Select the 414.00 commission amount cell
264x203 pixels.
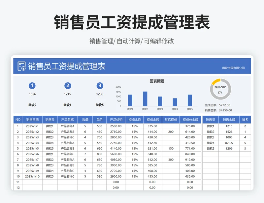tap(152, 132)
